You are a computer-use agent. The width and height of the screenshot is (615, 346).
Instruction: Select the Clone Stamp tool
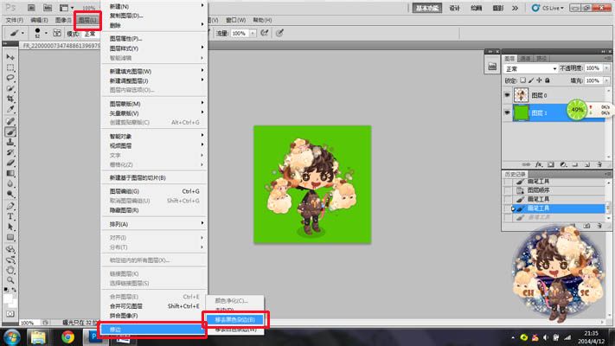point(10,142)
